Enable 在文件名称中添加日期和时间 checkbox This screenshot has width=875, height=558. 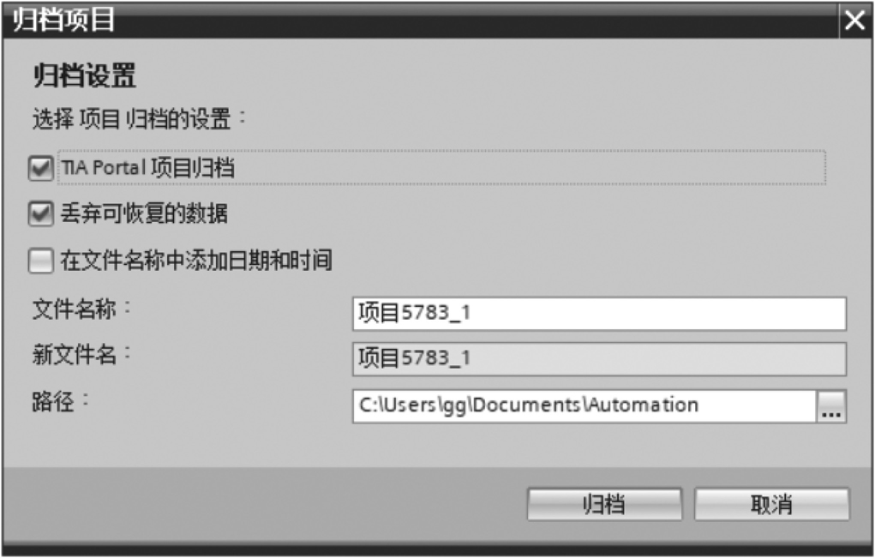41,261
